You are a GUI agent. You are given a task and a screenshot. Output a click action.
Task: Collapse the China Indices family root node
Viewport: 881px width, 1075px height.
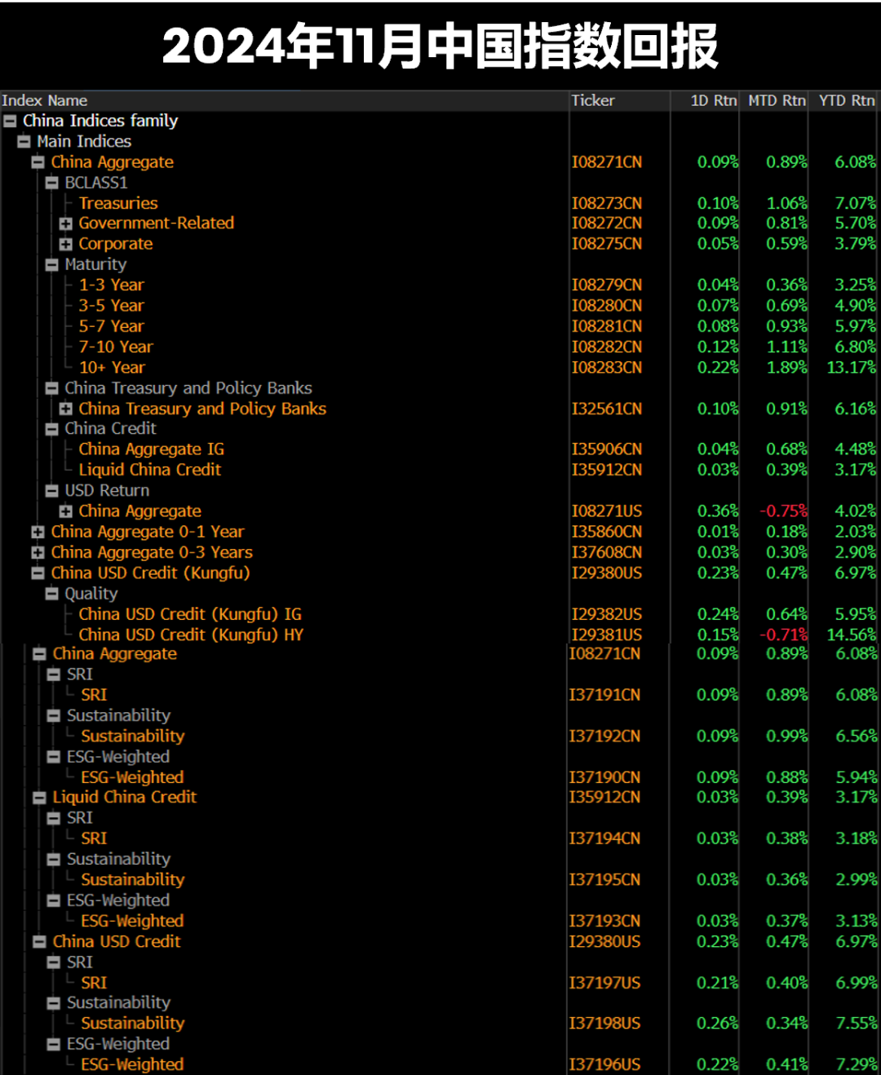click(x=10, y=121)
